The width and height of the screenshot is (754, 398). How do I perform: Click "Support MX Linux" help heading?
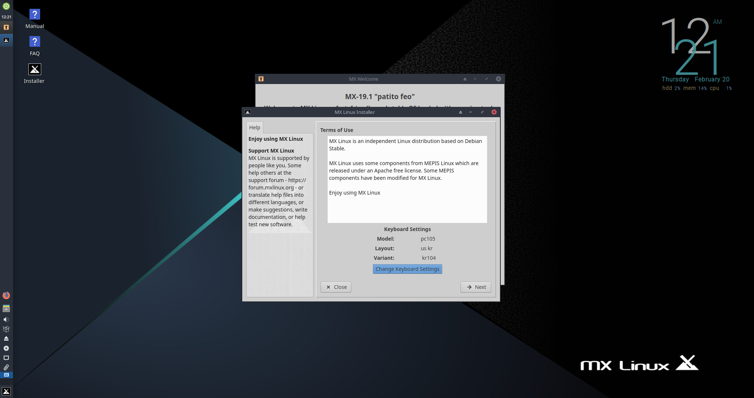[271, 151]
